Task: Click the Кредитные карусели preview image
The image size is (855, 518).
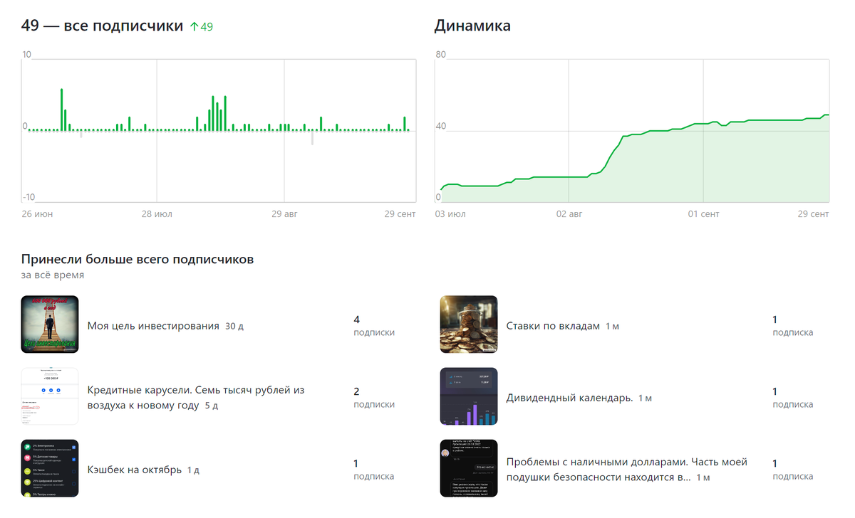Action: pos(50,396)
